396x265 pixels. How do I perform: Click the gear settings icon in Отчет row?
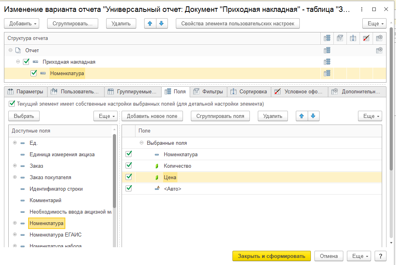tap(379, 50)
